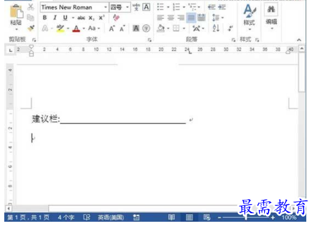Click the ruler tab selector

(x=10, y=50)
